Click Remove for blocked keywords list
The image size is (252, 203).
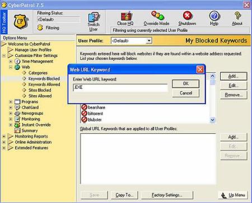tap(234, 95)
